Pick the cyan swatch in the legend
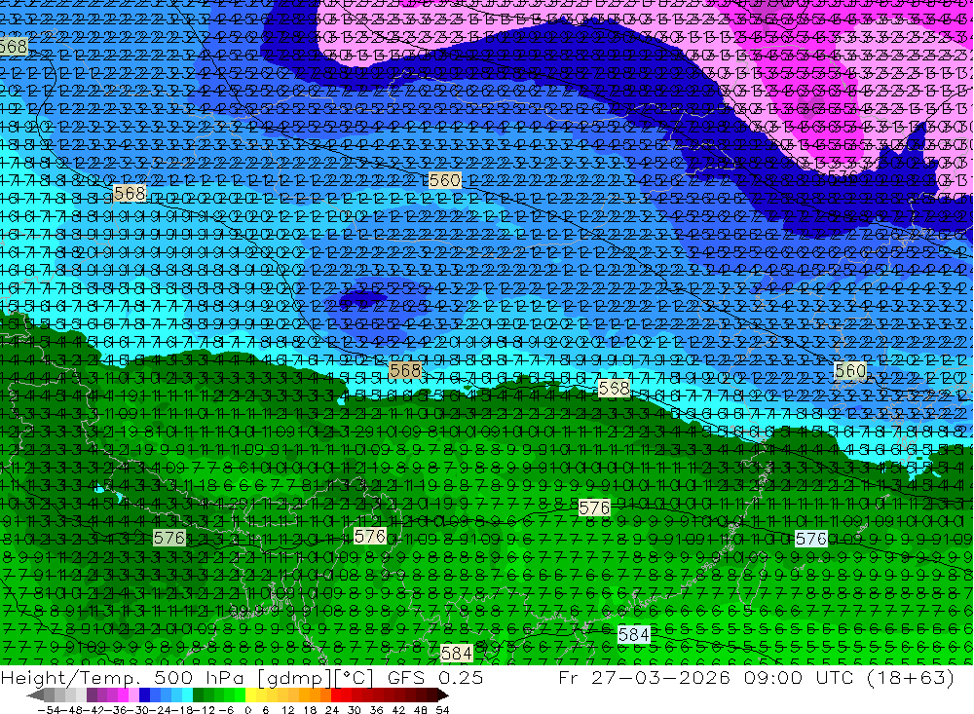The width and height of the screenshot is (974, 714). (187, 695)
